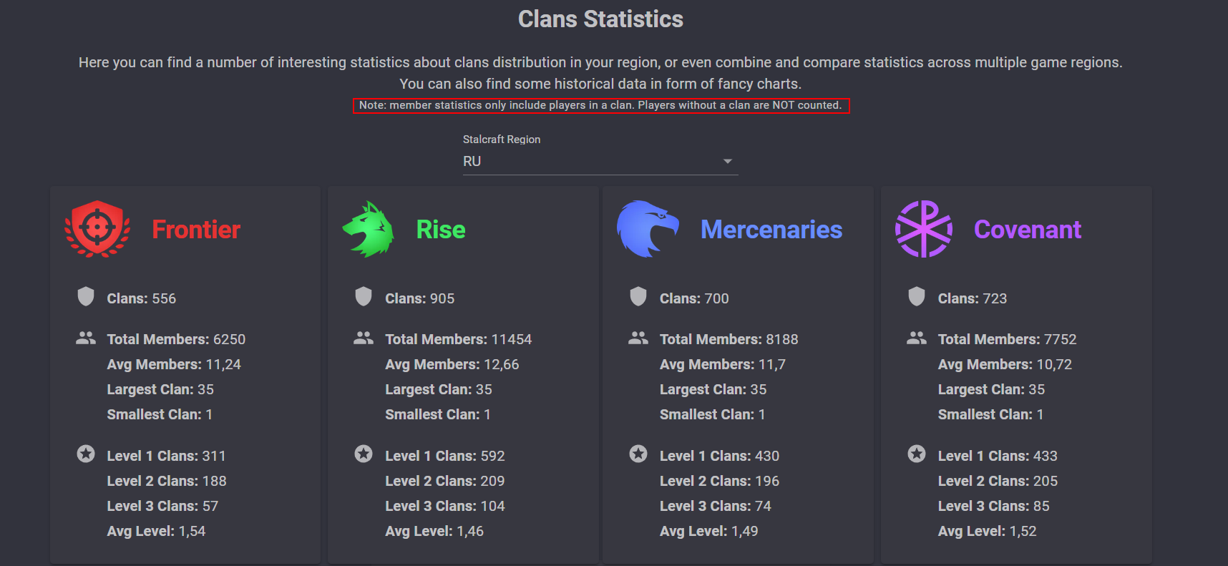This screenshot has width=1228, height=566.
Task: Click the blue Mercenaries eagle logo
Action: point(648,229)
